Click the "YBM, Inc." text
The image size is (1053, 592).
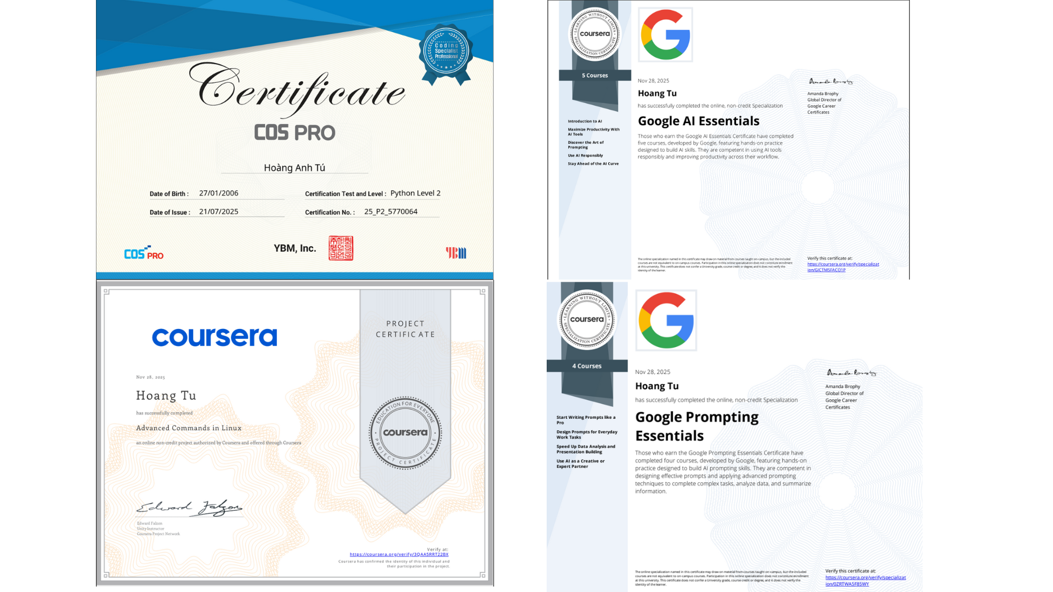pyautogui.click(x=295, y=248)
